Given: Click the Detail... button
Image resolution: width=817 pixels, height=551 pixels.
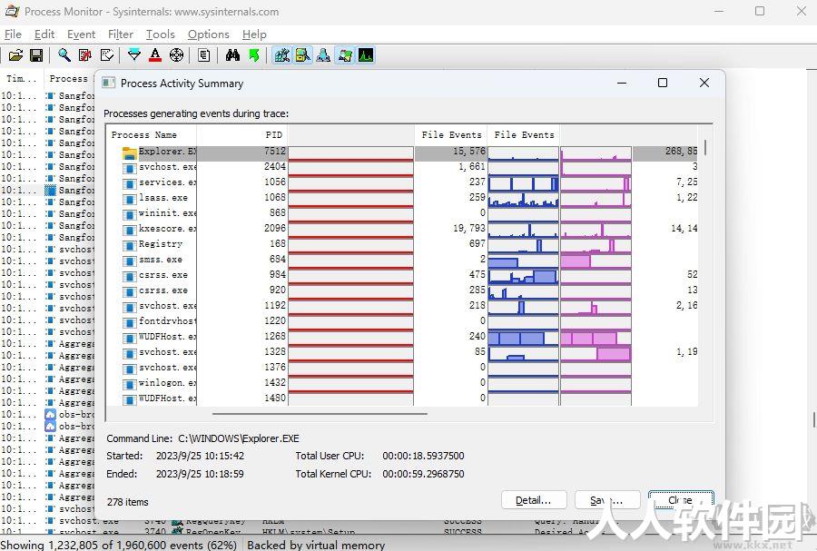Looking at the screenshot, I should 534,500.
